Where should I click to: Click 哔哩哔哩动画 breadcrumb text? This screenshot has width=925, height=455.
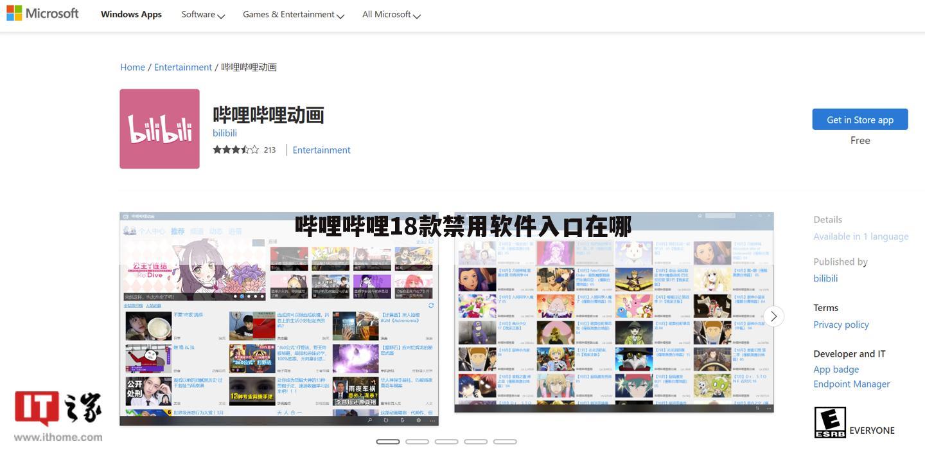[x=249, y=67]
